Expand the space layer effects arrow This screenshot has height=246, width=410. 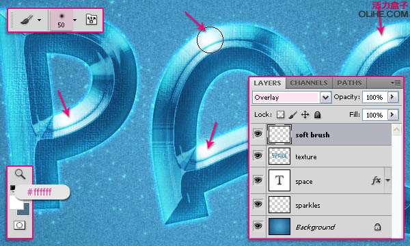click(x=387, y=180)
